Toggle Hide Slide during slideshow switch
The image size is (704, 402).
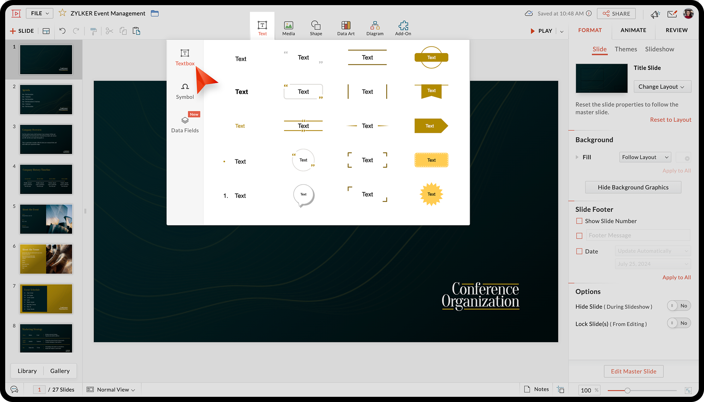(x=679, y=306)
